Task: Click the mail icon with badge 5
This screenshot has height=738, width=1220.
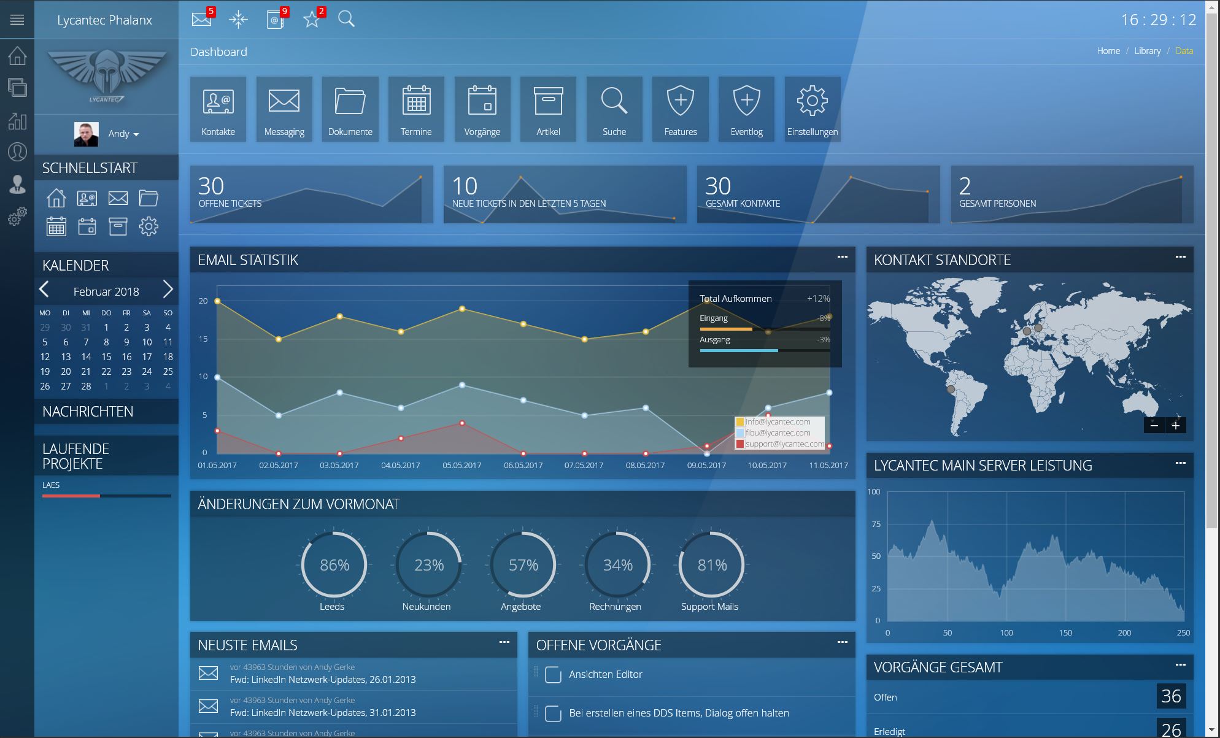Action: tap(201, 20)
